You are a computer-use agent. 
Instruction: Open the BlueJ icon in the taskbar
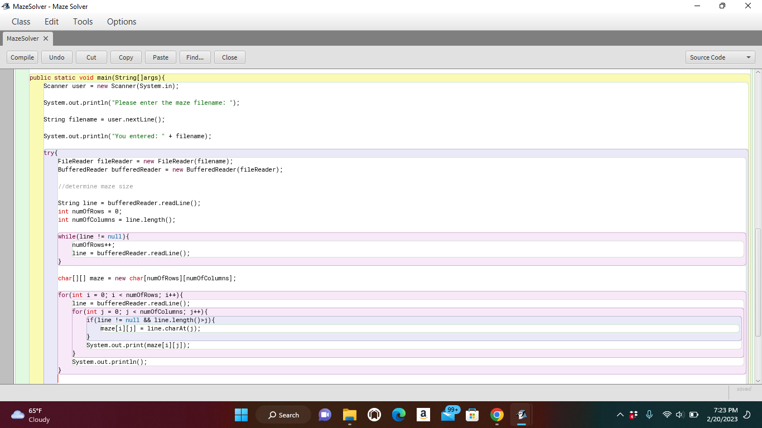coord(522,415)
